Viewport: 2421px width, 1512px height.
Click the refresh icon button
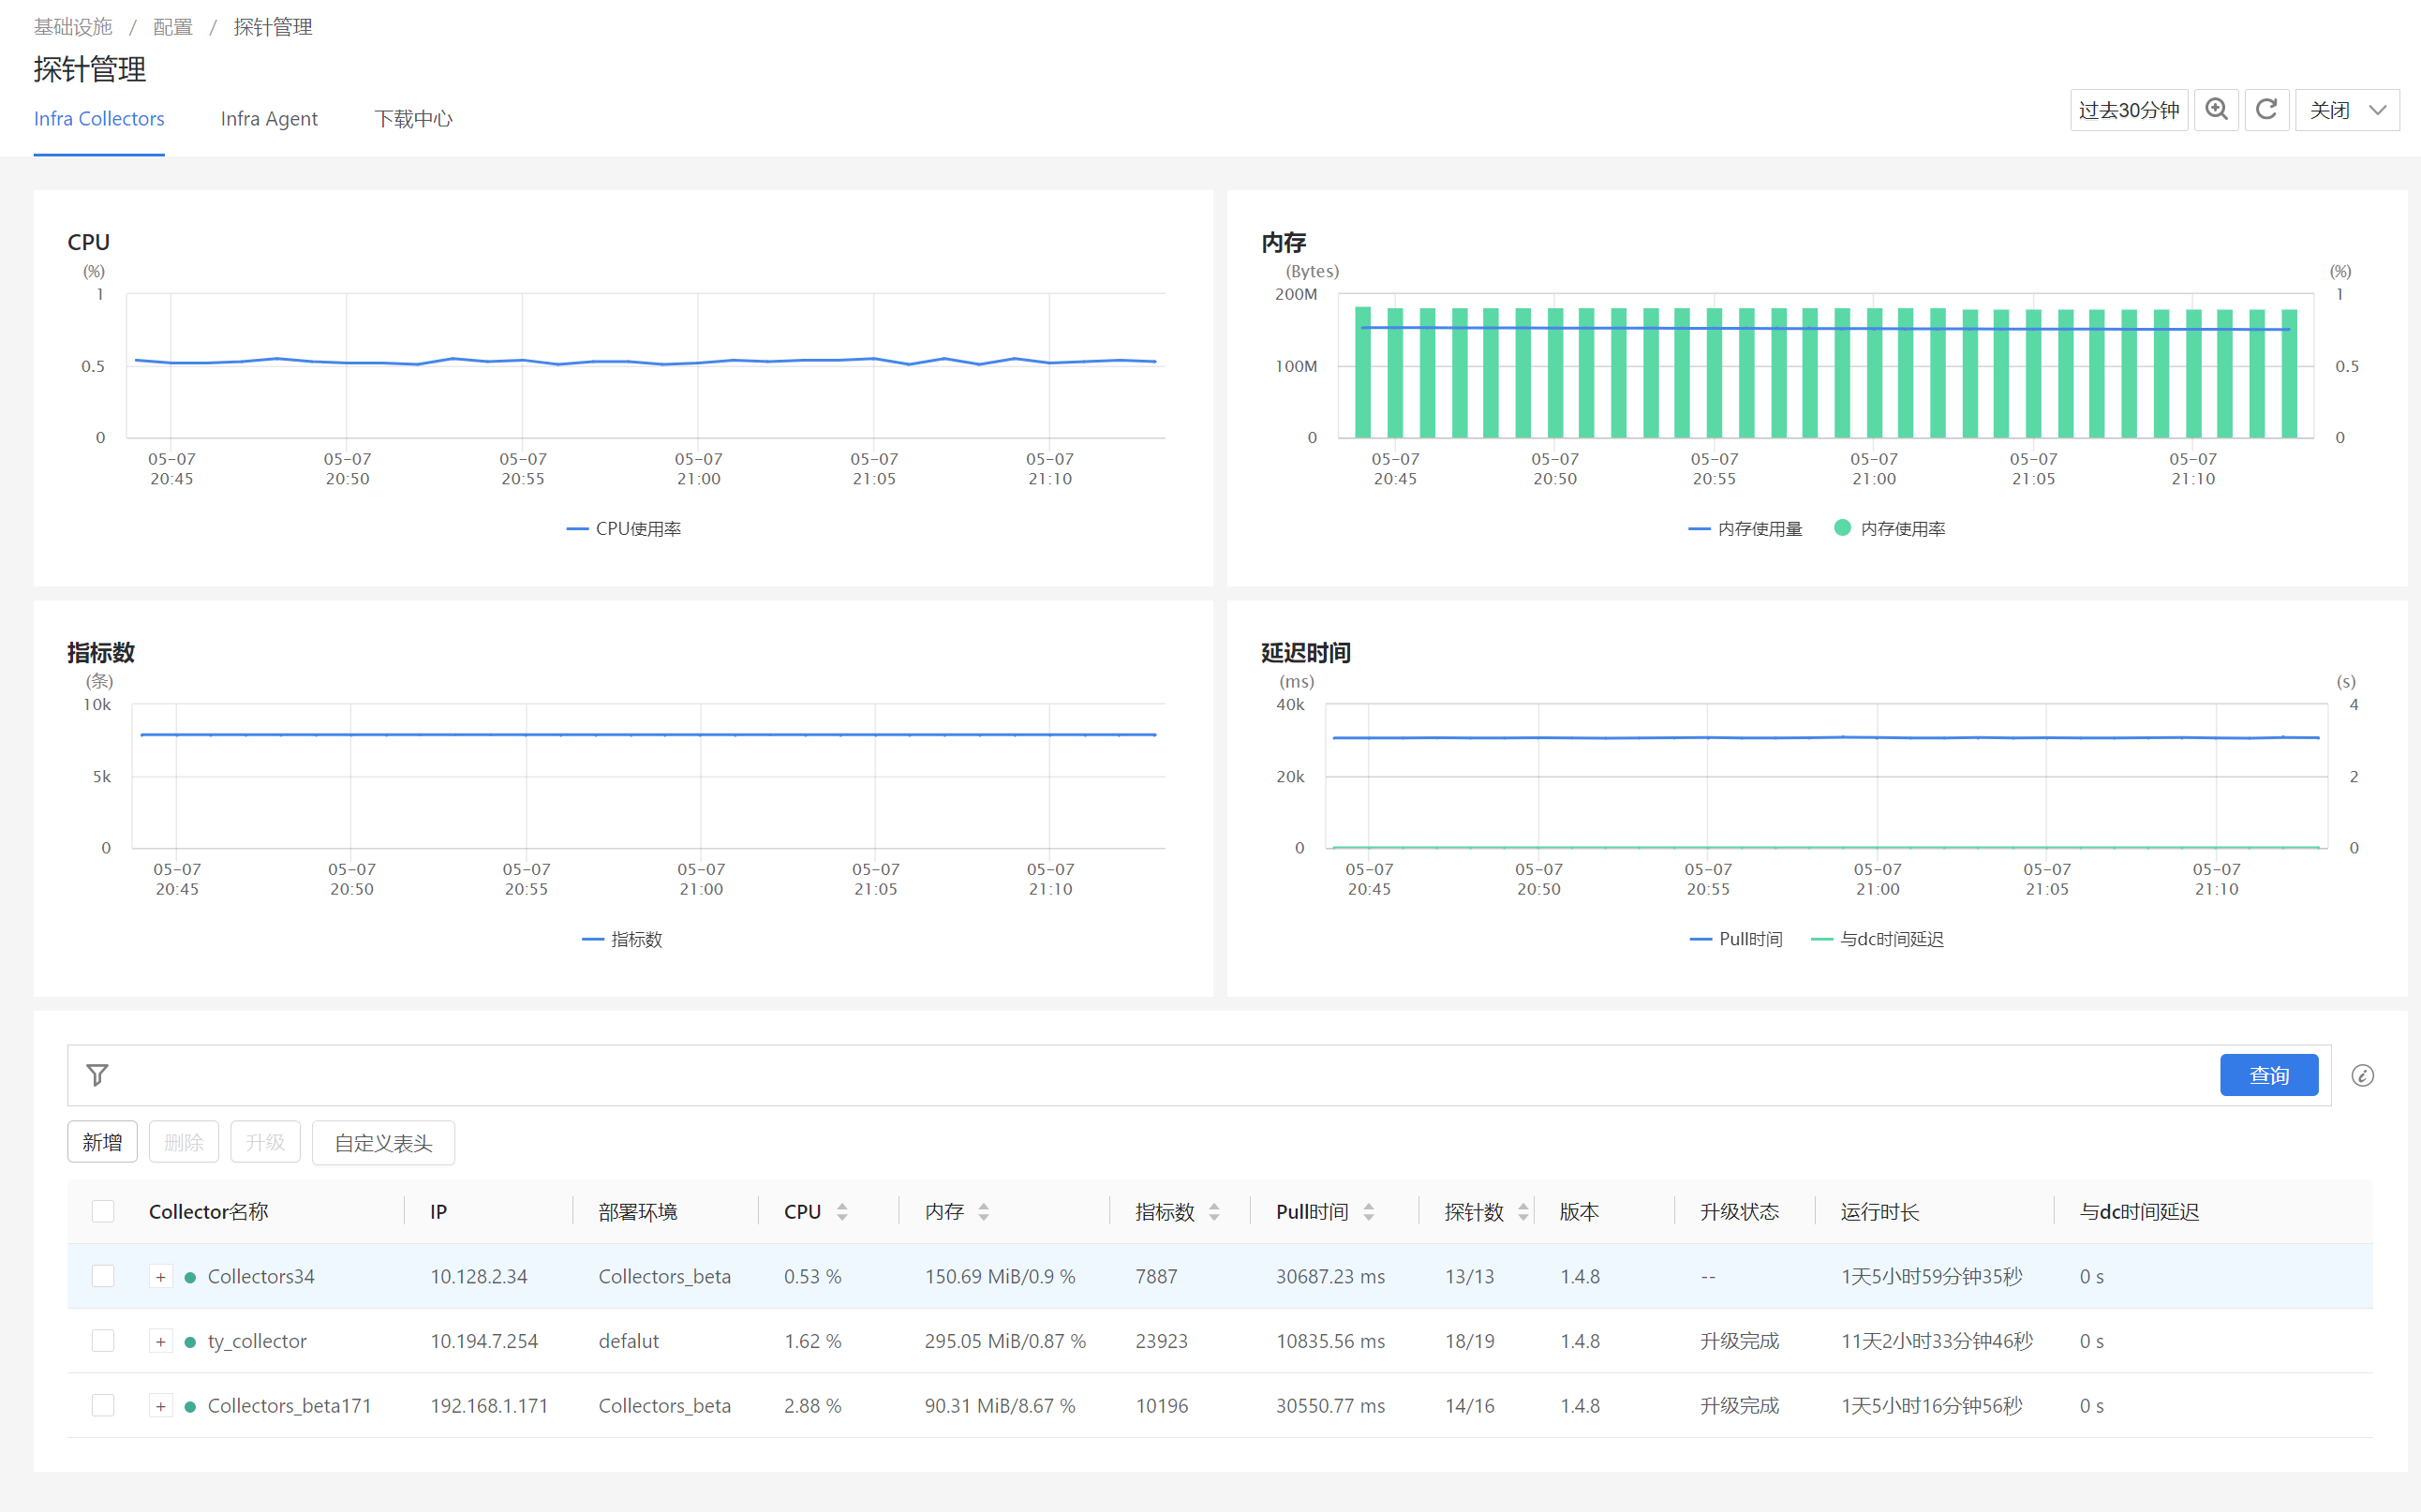(x=2266, y=110)
